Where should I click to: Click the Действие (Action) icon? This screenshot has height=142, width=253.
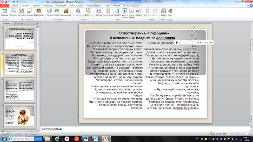click(89, 12)
